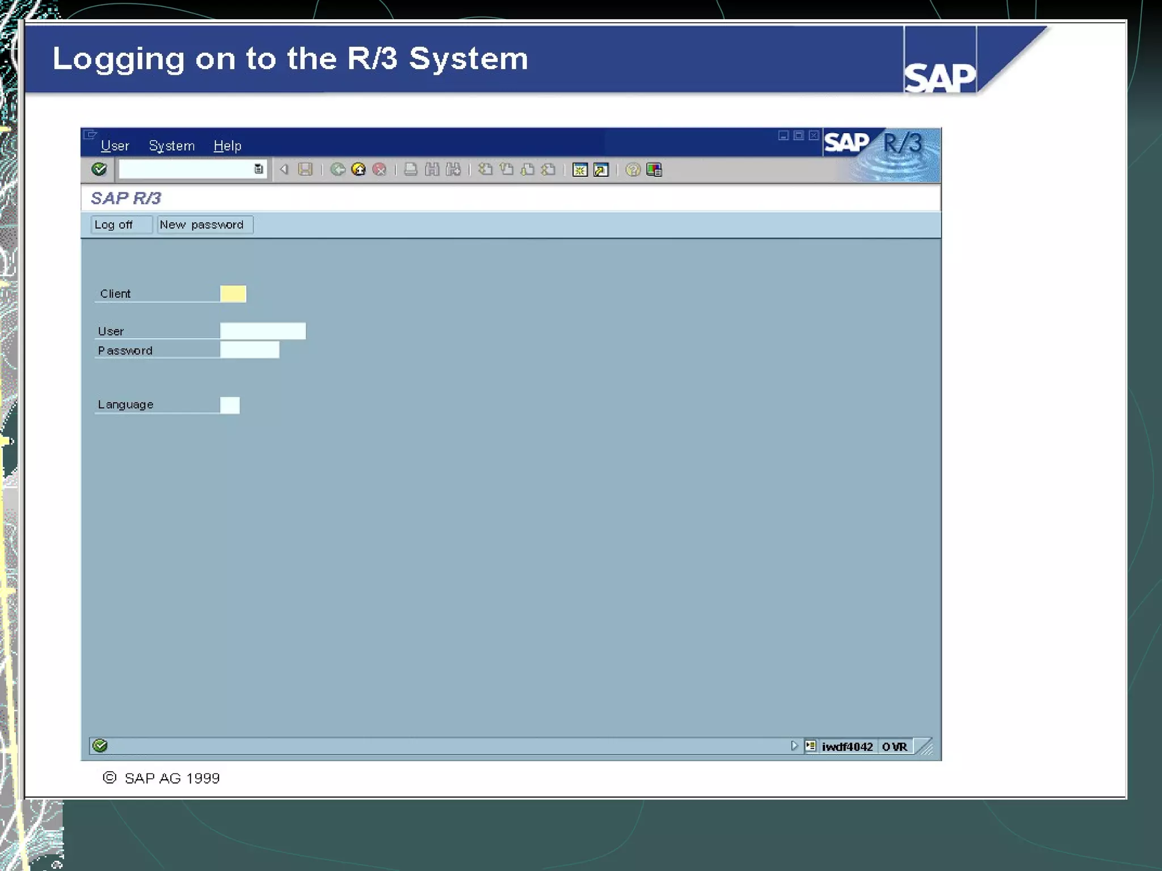The height and width of the screenshot is (871, 1162).
Task: Click the red Cancel icon
Action: pyautogui.click(x=380, y=170)
